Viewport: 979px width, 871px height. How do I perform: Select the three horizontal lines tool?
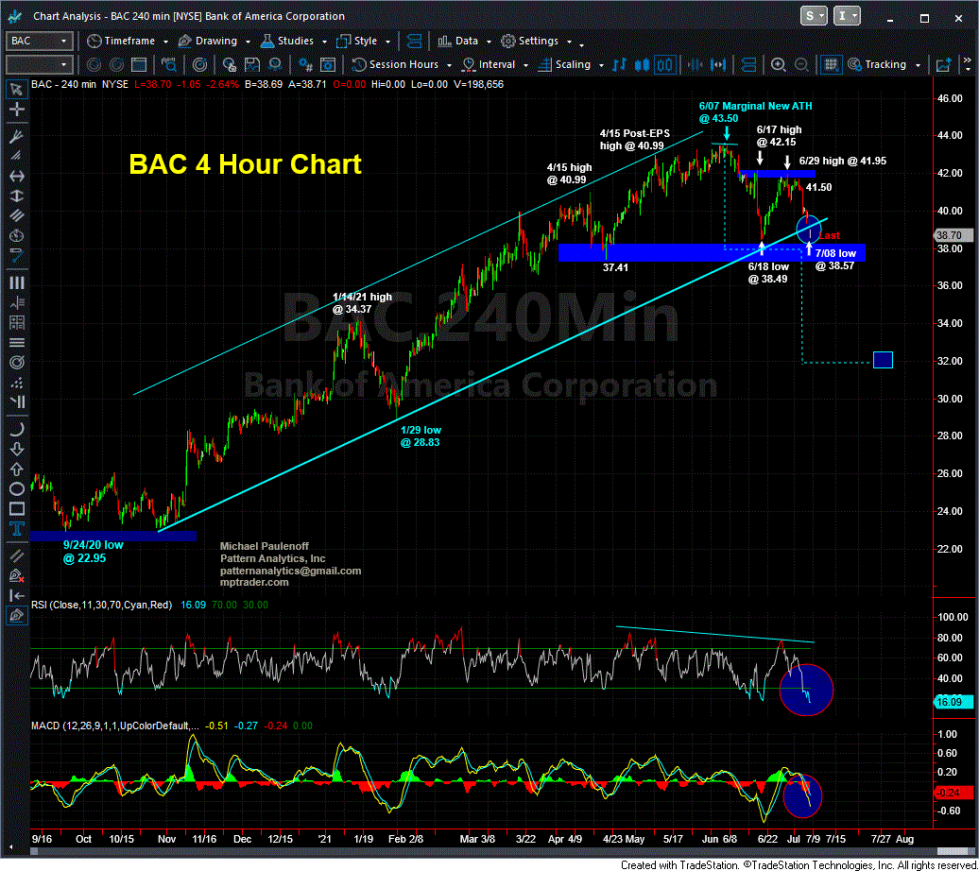point(17,343)
